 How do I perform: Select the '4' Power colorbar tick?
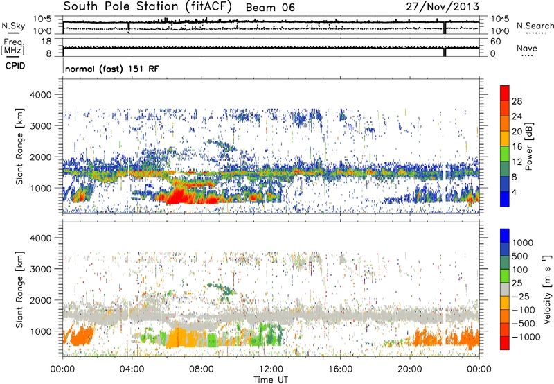[x=514, y=192]
